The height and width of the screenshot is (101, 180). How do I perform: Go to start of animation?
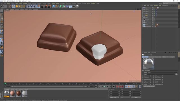[x=96, y=87]
